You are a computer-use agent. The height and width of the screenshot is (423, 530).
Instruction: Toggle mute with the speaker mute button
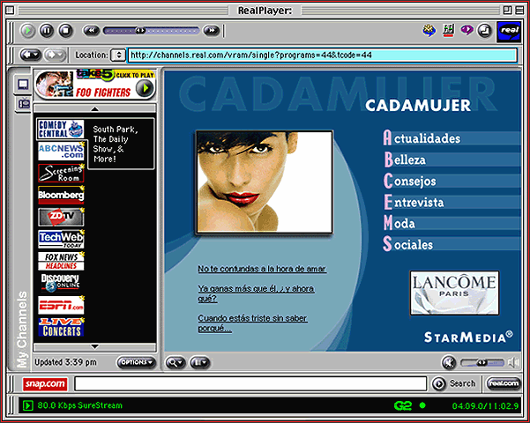tap(449, 362)
